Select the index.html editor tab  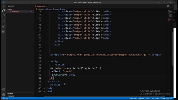pyautogui.click(x=41, y=6)
